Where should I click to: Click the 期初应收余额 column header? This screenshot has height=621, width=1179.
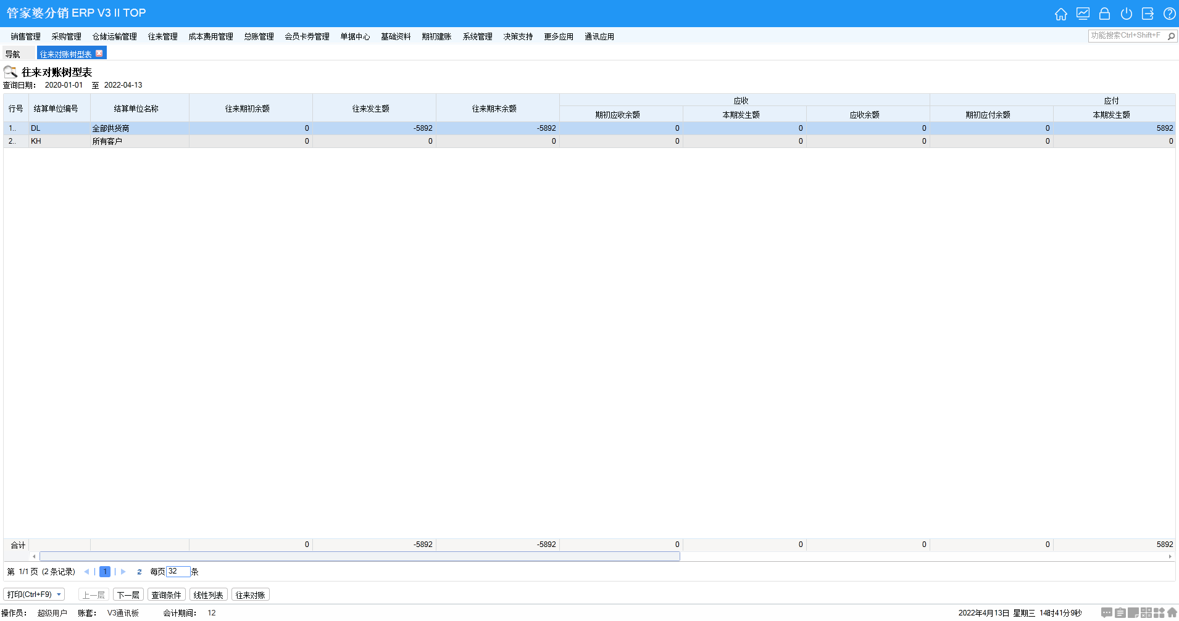click(x=621, y=115)
